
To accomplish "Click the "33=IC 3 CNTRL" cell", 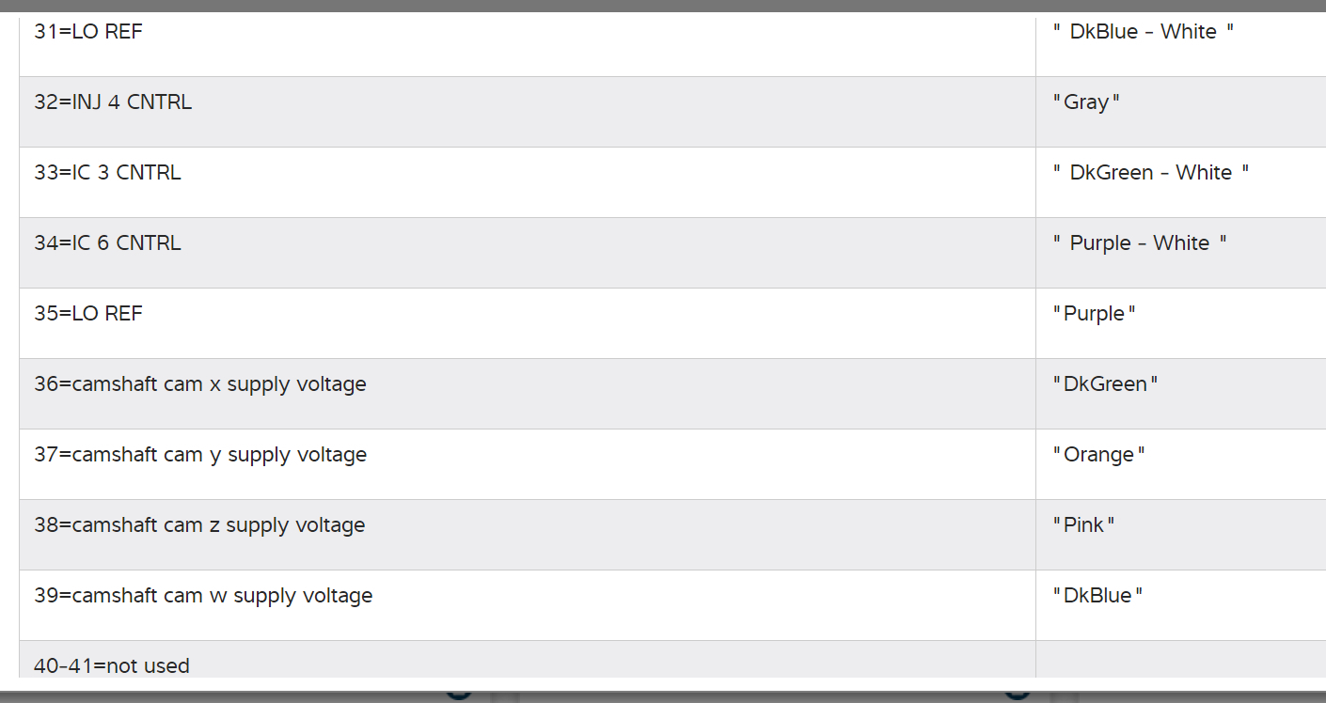I will click(107, 173).
